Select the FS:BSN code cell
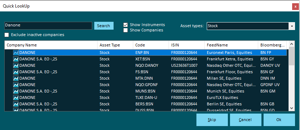Screen dimensions: 300x130 pyautogui.click(x=151, y=72)
